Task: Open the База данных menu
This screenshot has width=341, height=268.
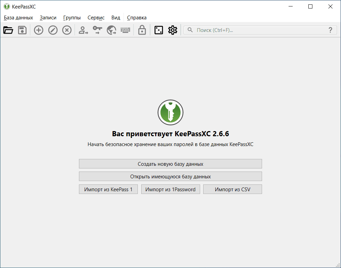Action: pyautogui.click(x=18, y=18)
